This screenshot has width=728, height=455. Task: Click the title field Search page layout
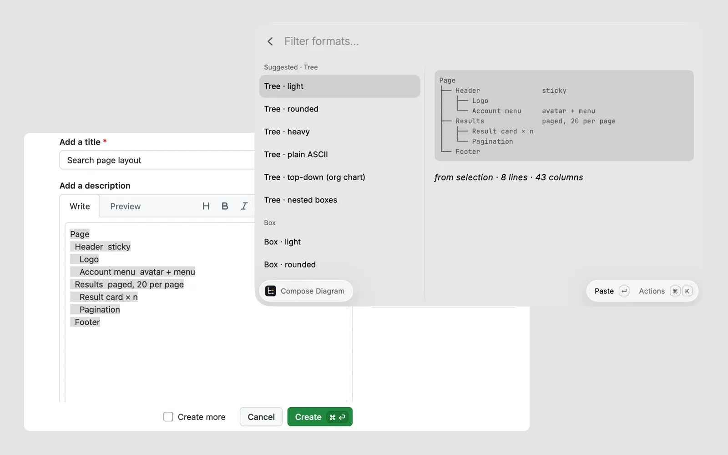157,160
